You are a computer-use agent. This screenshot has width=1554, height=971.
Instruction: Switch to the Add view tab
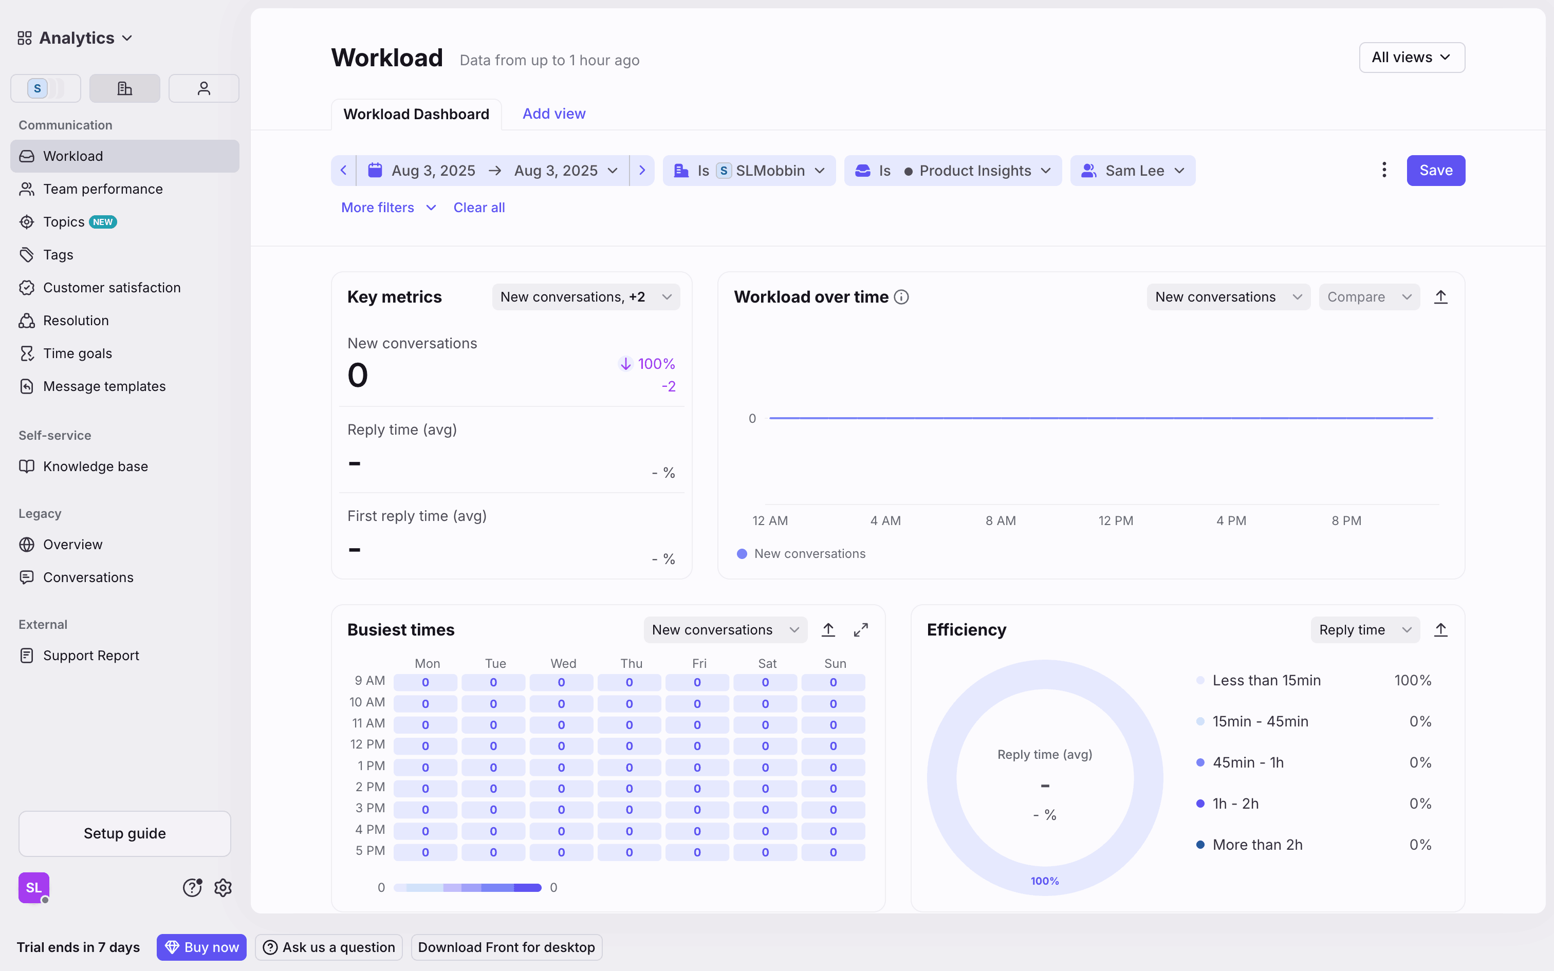pyautogui.click(x=553, y=114)
